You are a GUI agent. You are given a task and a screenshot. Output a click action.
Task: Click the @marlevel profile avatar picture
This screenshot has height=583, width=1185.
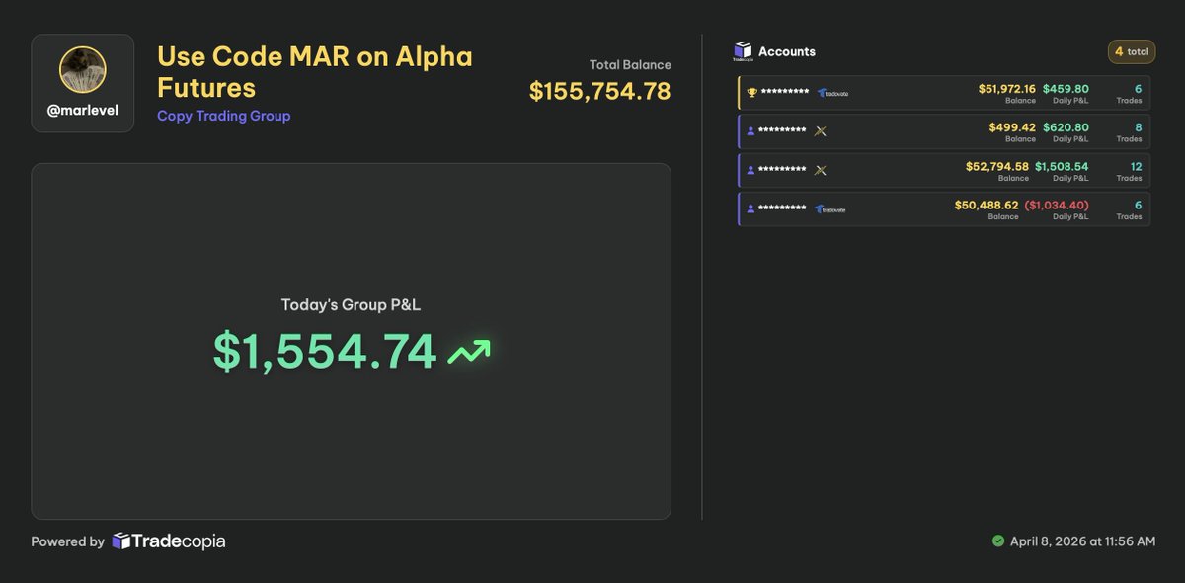[x=83, y=70]
